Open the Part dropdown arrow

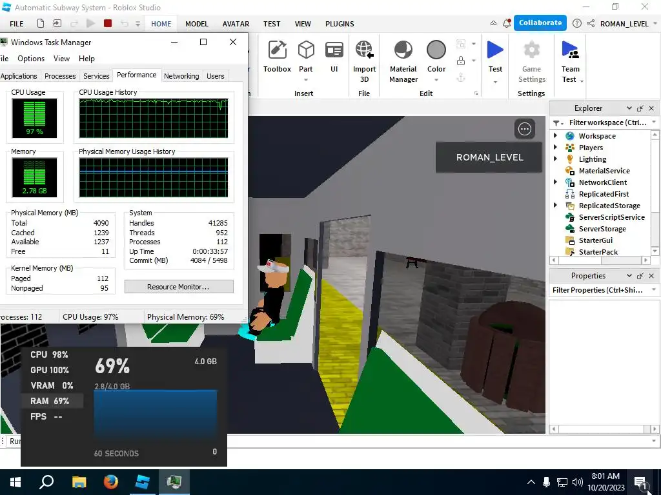tap(306, 80)
